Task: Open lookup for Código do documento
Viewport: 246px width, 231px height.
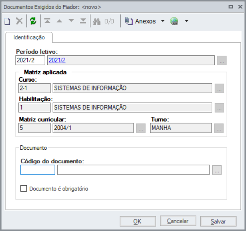Action: (217, 170)
